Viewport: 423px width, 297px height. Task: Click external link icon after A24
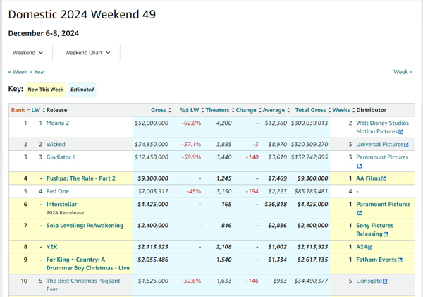[x=370, y=247]
